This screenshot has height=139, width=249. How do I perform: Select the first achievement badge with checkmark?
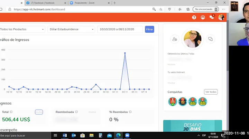[x=173, y=101]
